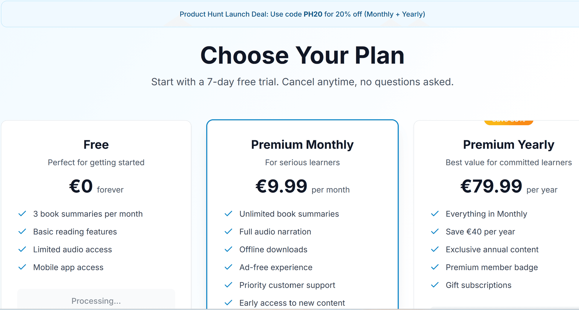579x310 pixels.
Task: Click the Early access to new content feature
Action: tap(292, 303)
